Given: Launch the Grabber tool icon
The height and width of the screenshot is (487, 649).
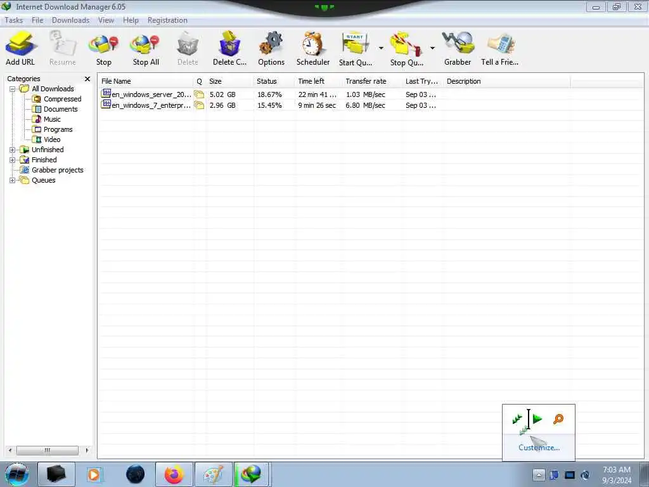Looking at the screenshot, I should point(458,42).
